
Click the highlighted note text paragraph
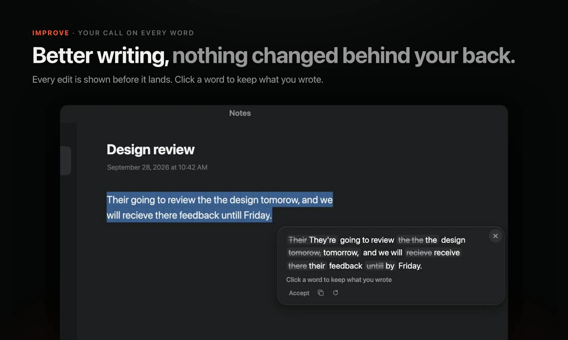(220, 207)
